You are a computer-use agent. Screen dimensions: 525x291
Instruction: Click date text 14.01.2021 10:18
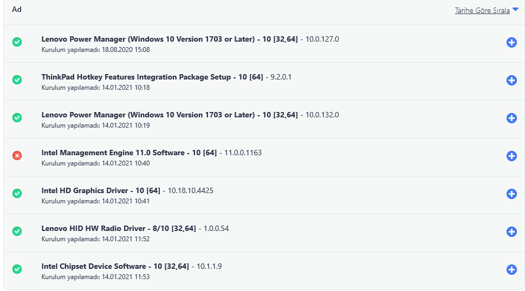pyautogui.click(x=126, y=88)
